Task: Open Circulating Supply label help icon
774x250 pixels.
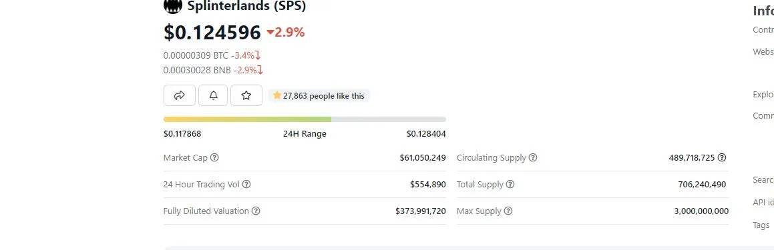Action: [533, 158]
